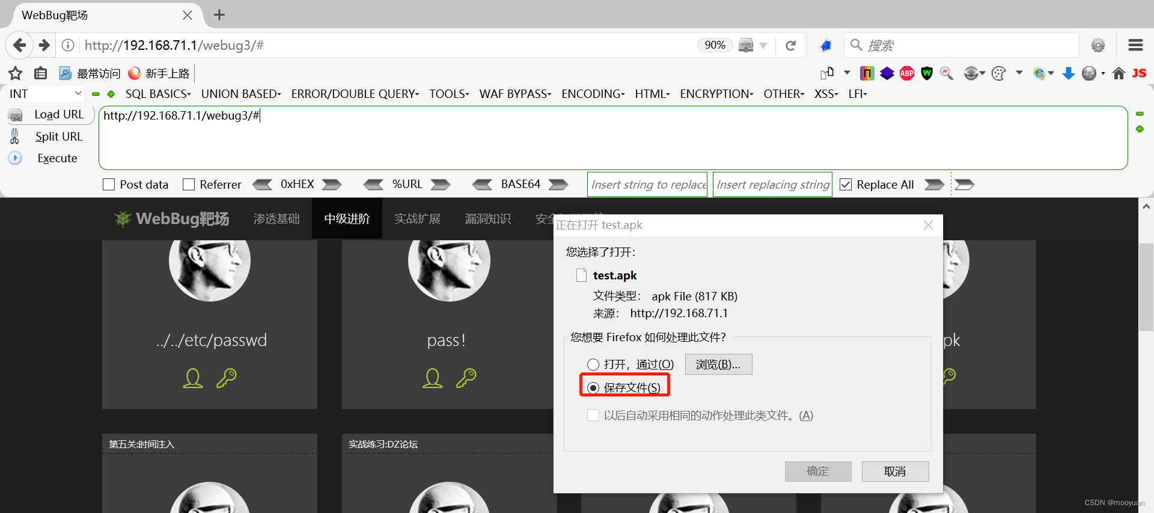
Task: Click the 新手上路 bookmark
Action: click(x=159, y=73)
